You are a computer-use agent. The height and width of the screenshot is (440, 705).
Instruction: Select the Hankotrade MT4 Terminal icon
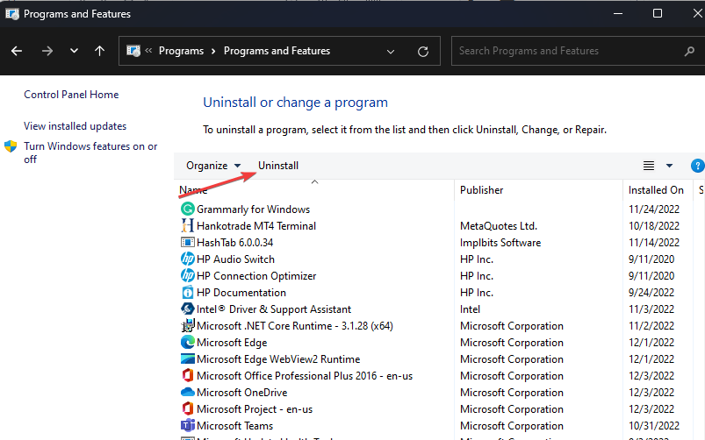tap(187, 226)
